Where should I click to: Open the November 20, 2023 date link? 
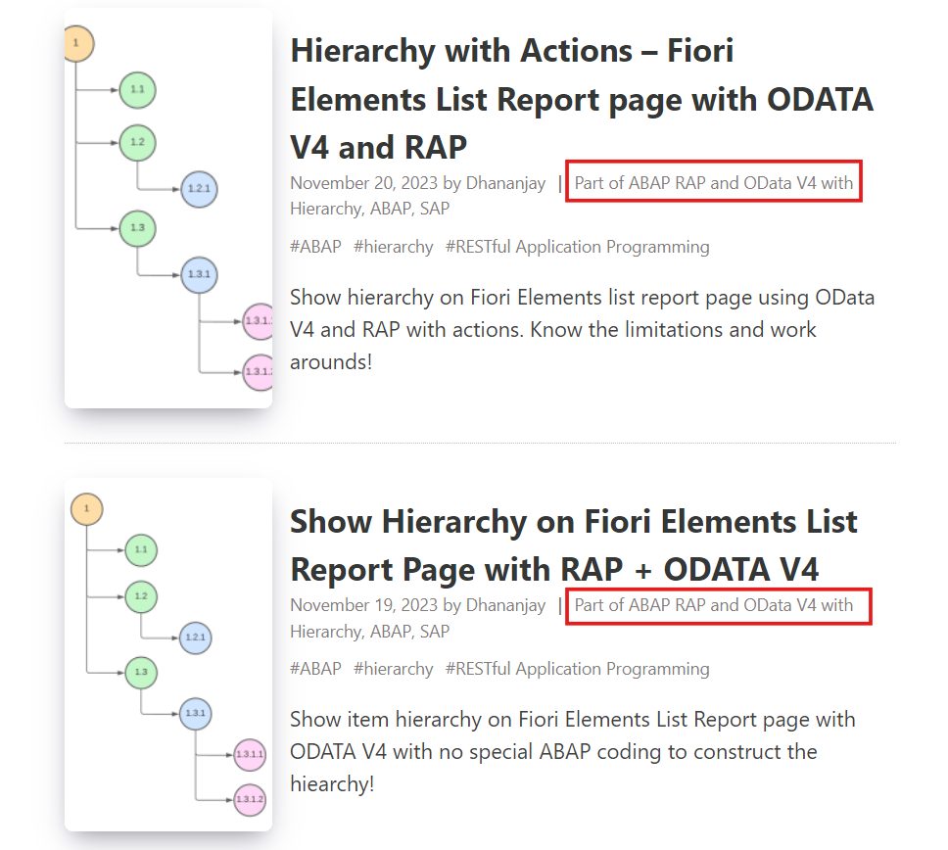click(x=364, y=182)
